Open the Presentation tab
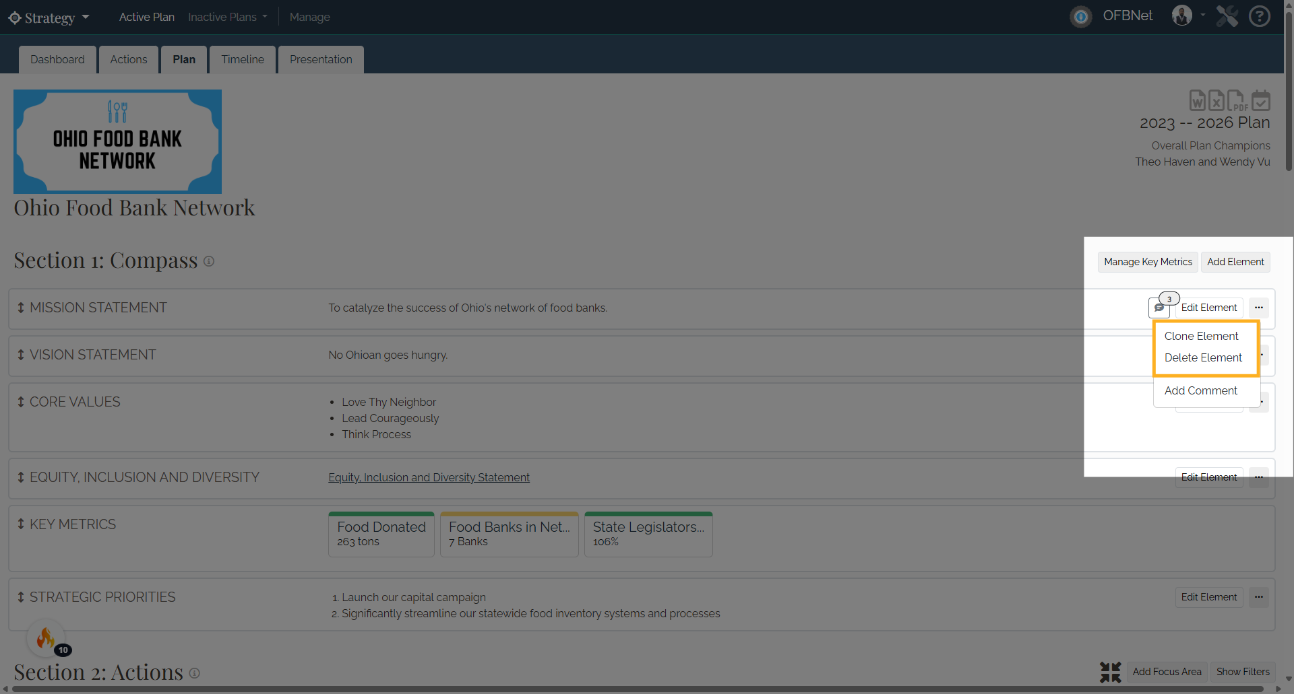Screen dimensions: 1294x694 click(x=321, y=59)
